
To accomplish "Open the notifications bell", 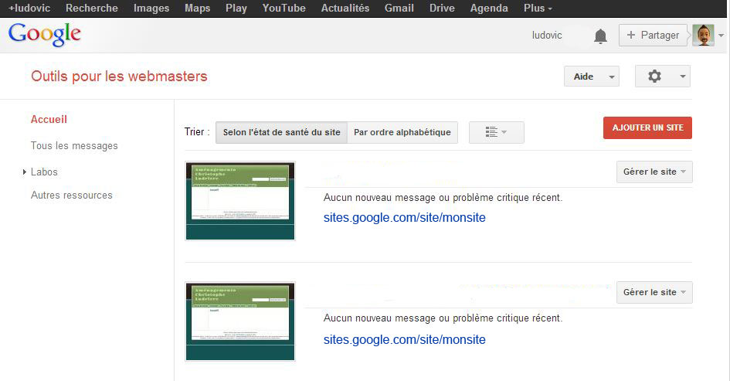I will (600, 36).
